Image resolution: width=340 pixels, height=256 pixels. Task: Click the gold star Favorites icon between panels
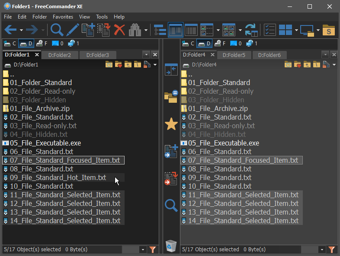click(171, 124)
